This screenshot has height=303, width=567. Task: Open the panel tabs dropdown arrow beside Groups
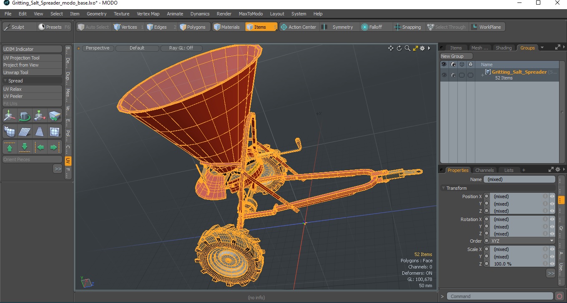[x=542, y=47]
